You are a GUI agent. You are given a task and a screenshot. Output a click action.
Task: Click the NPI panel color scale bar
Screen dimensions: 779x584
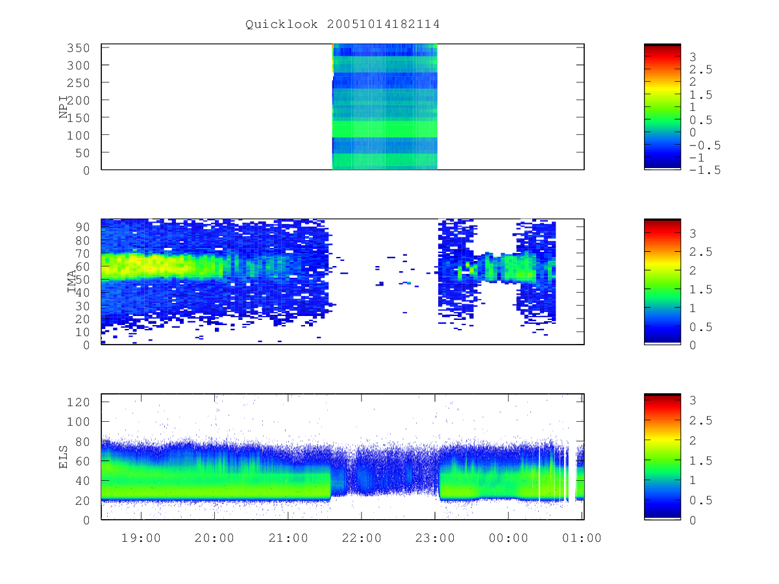click(x=662, y=106)
